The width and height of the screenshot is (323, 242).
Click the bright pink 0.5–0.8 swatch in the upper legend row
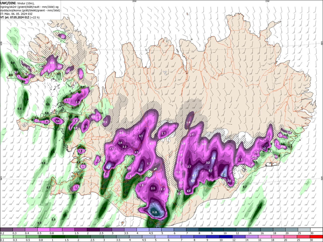[44, 230]
